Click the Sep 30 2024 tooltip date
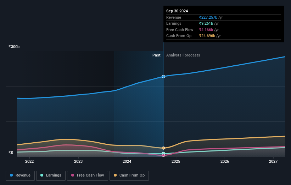Viewport: 291px width, 185px height. pos(177,11)
